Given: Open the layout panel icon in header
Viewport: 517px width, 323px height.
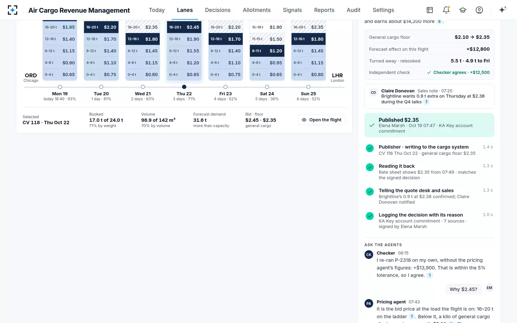Looking at the screenshot, I should [430, 10].
